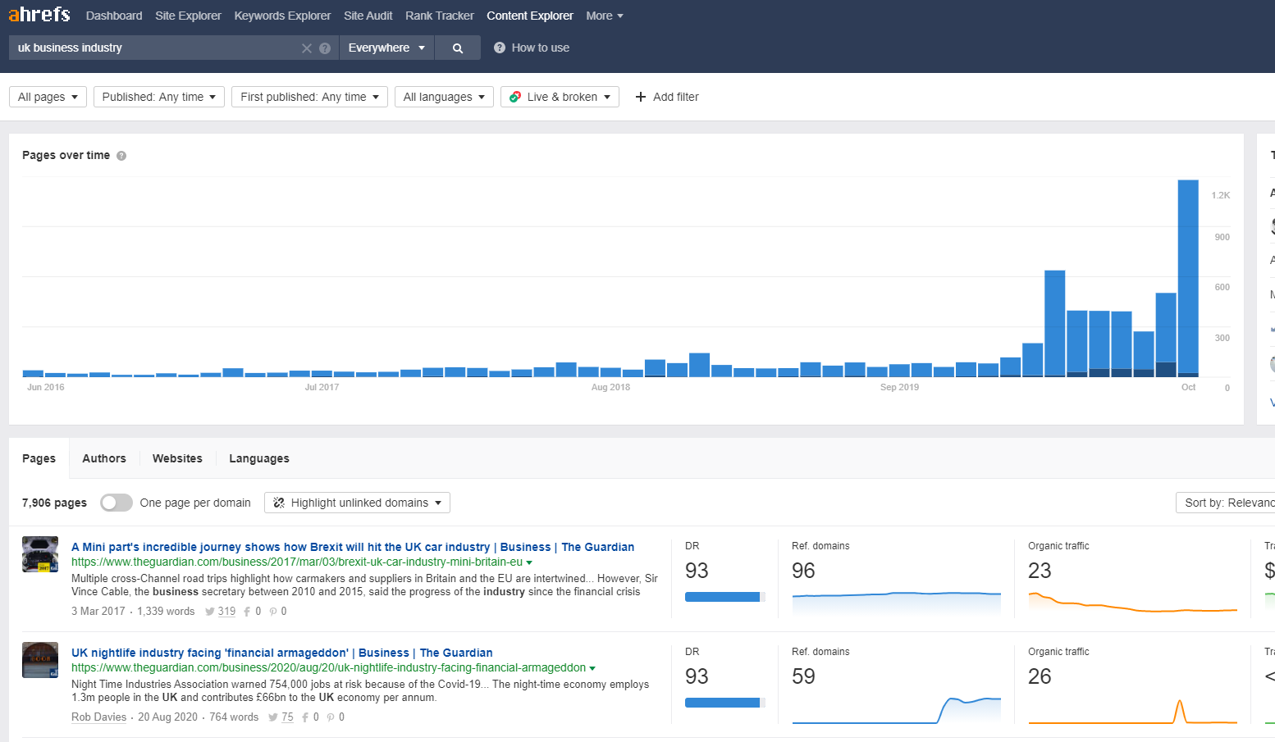Click the 319 tweets count link
Screen dimensions: 1275x742
(226, 612)
